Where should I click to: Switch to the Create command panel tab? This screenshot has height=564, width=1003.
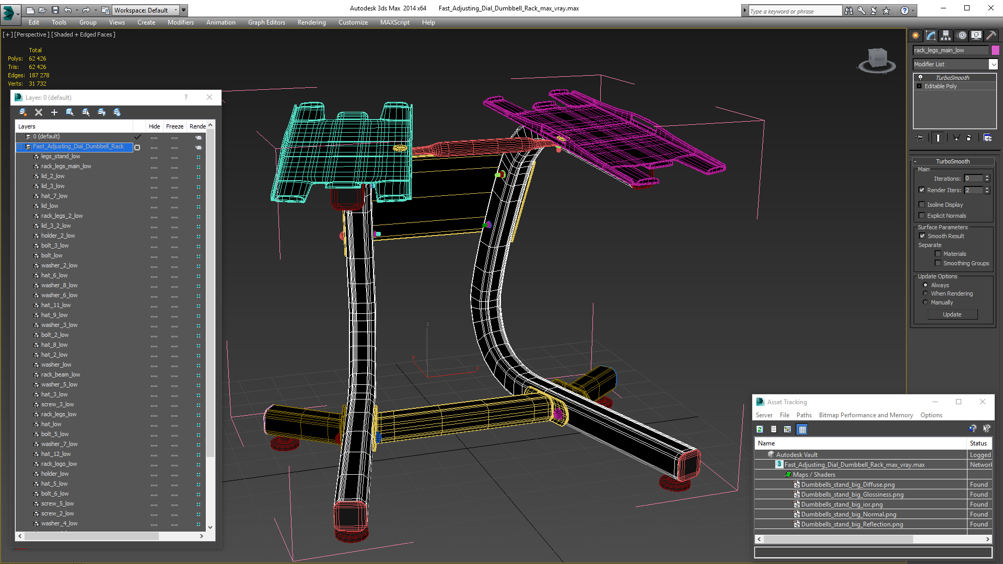pyautogui.click(x=916, y=36)
